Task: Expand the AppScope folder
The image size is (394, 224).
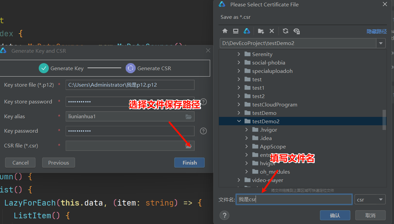Action: point(247,146)
